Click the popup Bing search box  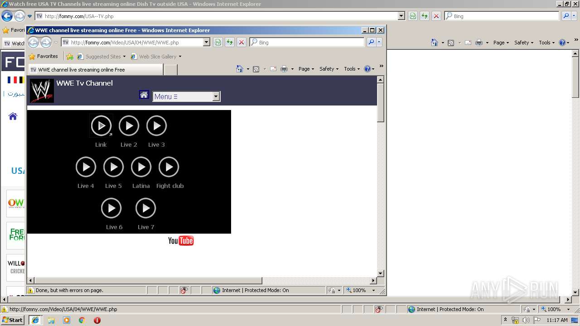(x=307, y=42)
